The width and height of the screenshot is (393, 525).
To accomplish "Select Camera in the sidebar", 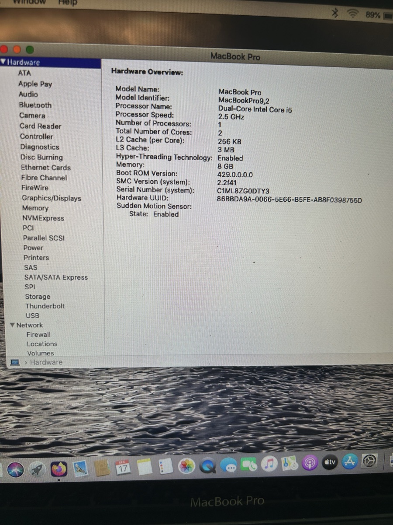I will pos(32,115).
